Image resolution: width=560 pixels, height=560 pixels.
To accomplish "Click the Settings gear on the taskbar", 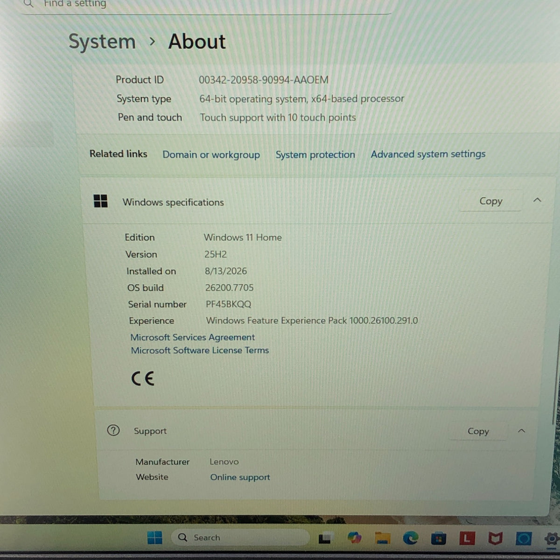I will (552, 539).
